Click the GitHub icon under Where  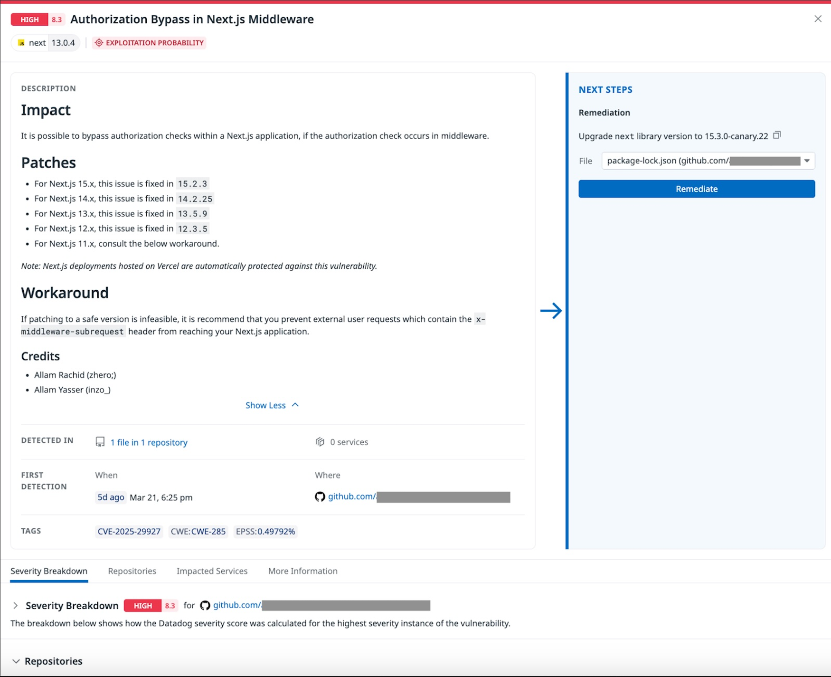[320, 496]
